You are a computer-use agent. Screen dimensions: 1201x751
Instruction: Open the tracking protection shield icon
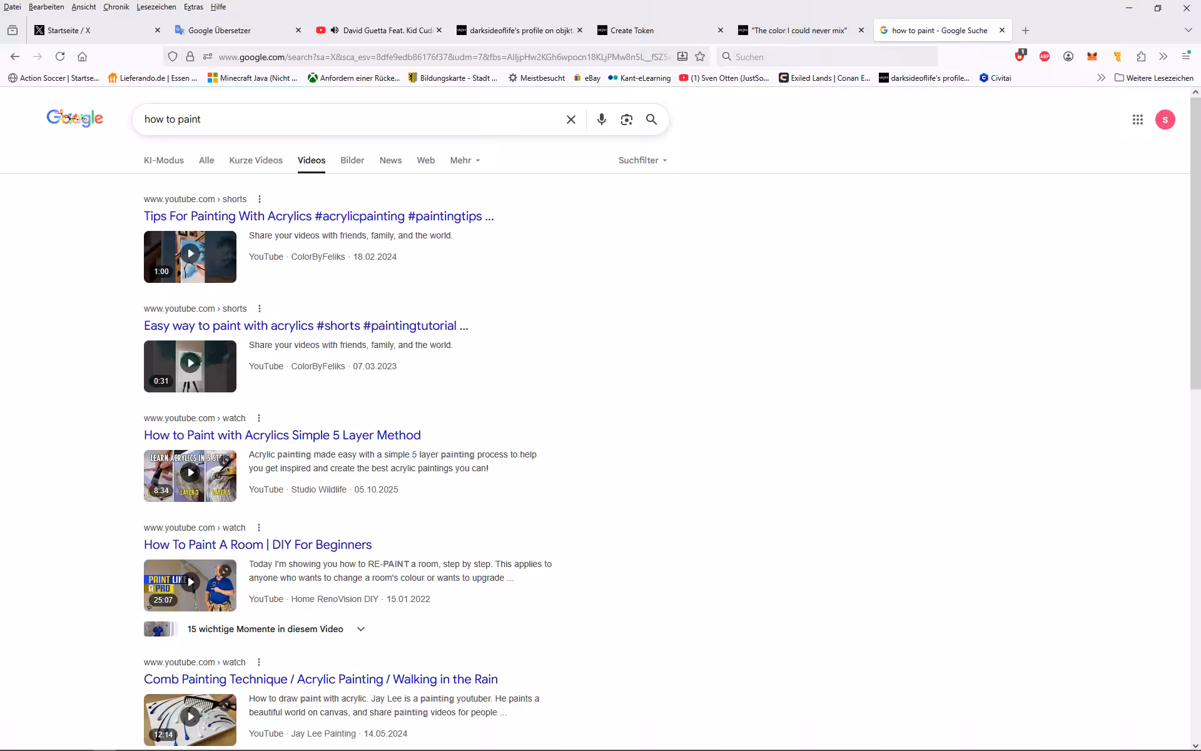(173, 56)
